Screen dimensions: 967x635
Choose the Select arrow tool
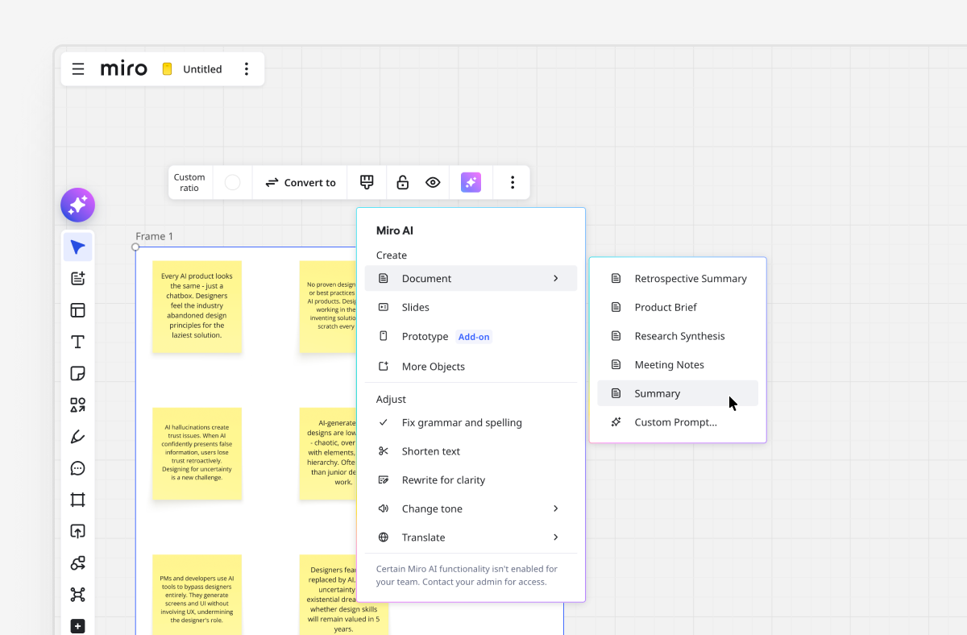pyautogui.click(x=78, y=247)
